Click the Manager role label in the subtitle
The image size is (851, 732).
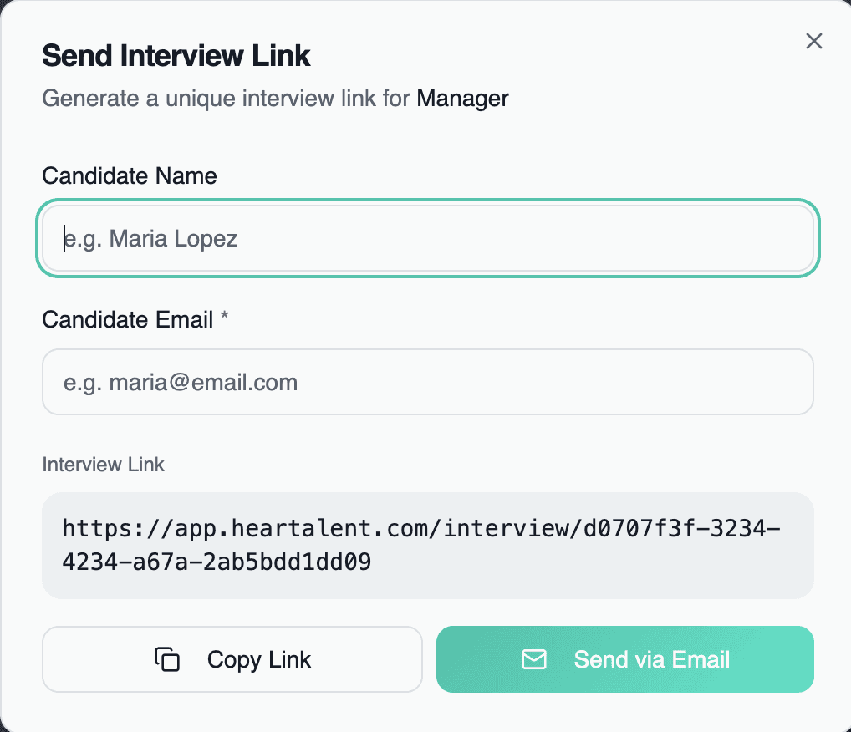click(462, 99)
